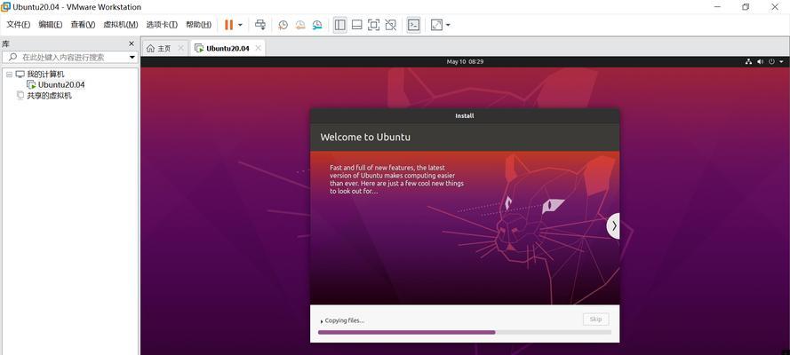Collapse the 我的计算机 tree node

(x=9, y=75)
